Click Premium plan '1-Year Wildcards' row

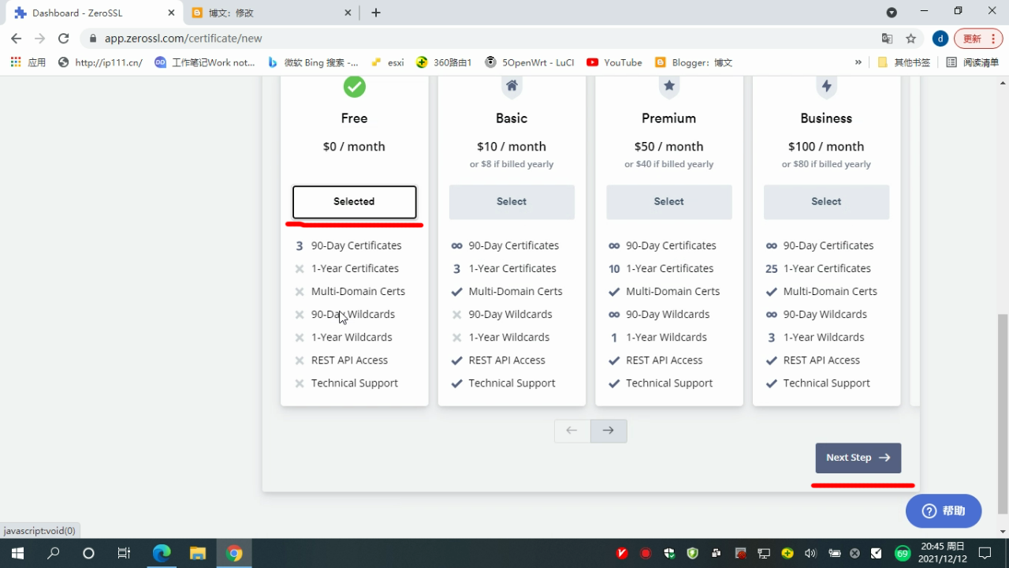click(658, 337)
